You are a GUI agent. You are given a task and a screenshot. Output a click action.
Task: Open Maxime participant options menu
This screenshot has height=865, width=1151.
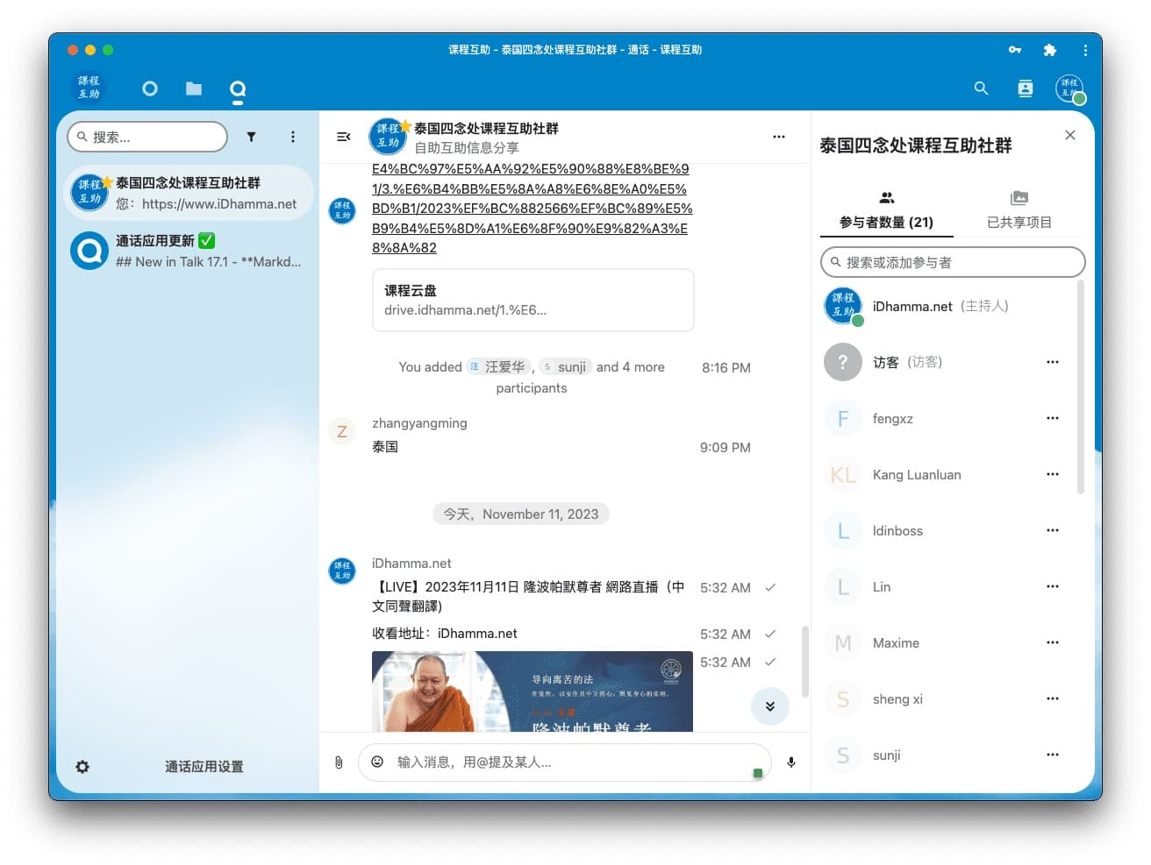click(1053, 642)
